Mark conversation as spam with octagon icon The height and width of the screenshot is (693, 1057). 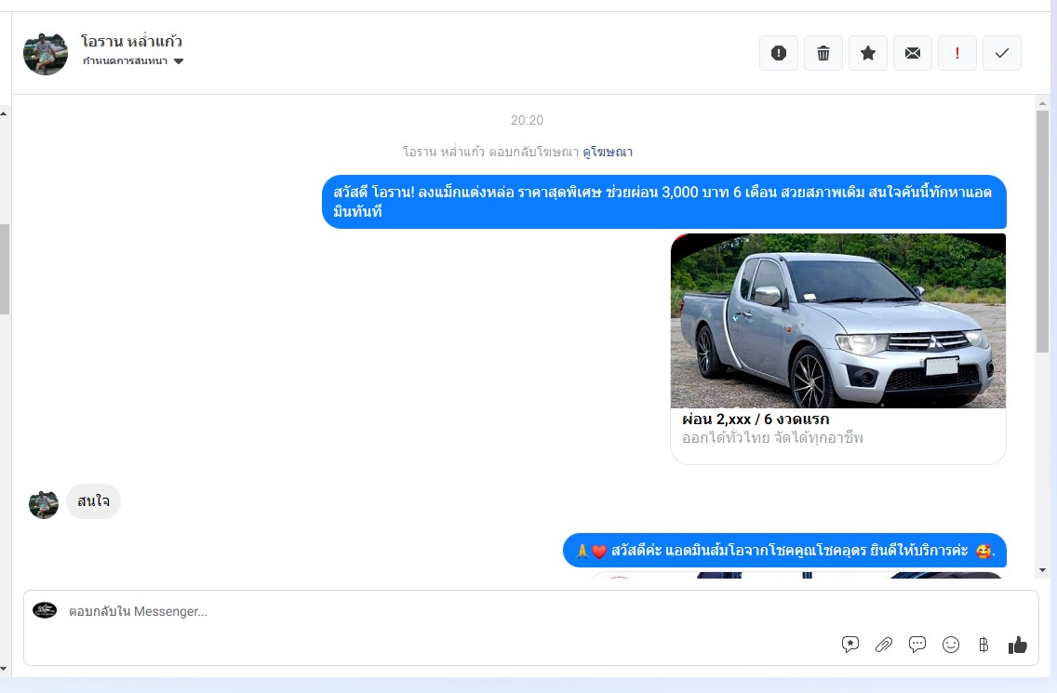tap(779, 53)
